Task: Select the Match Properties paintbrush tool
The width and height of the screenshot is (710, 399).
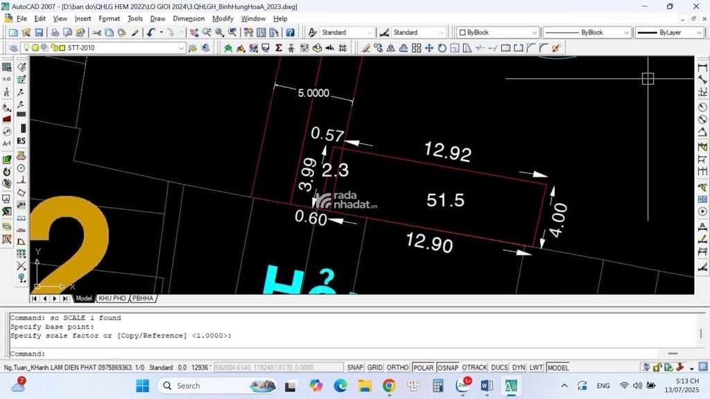Action: (x=135, y=33)
